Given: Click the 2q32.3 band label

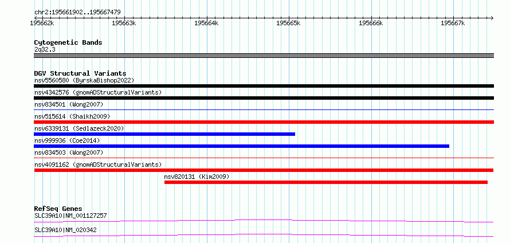Looking at the screenshot, I should pos(45,50).
